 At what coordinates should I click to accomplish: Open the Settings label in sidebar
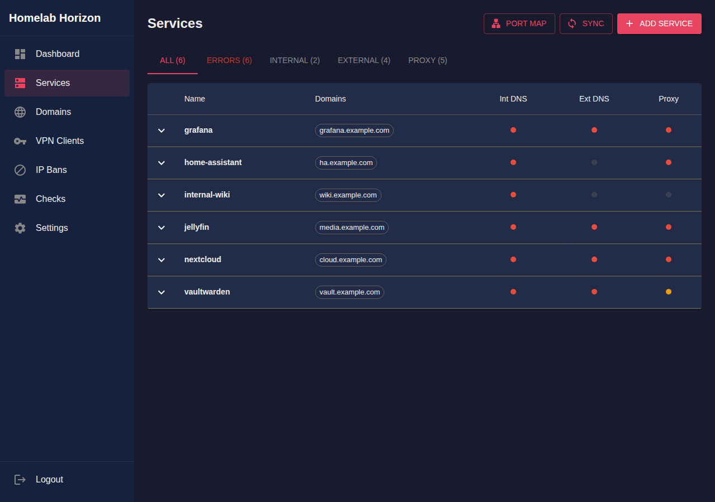tap(52, 228)
